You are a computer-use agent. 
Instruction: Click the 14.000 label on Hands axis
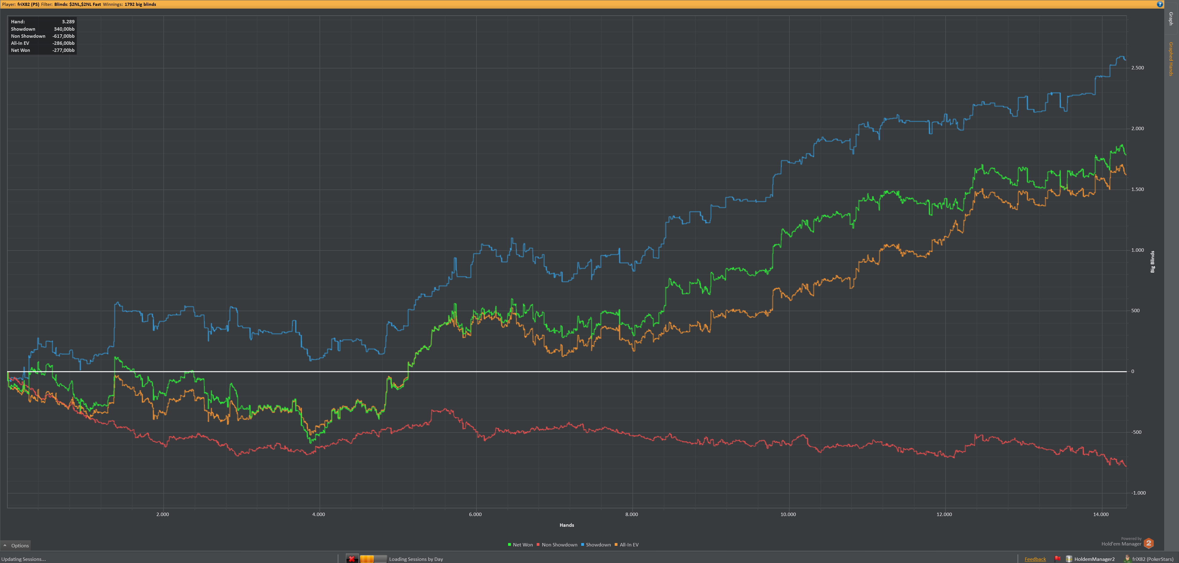point(1101,514)
